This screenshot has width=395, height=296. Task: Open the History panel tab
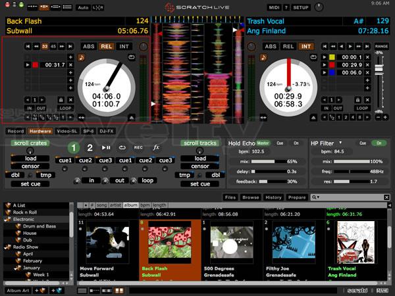coord(273,197)
